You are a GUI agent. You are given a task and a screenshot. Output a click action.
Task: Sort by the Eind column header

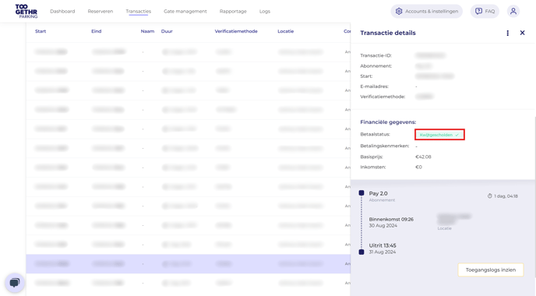point(96,31)
